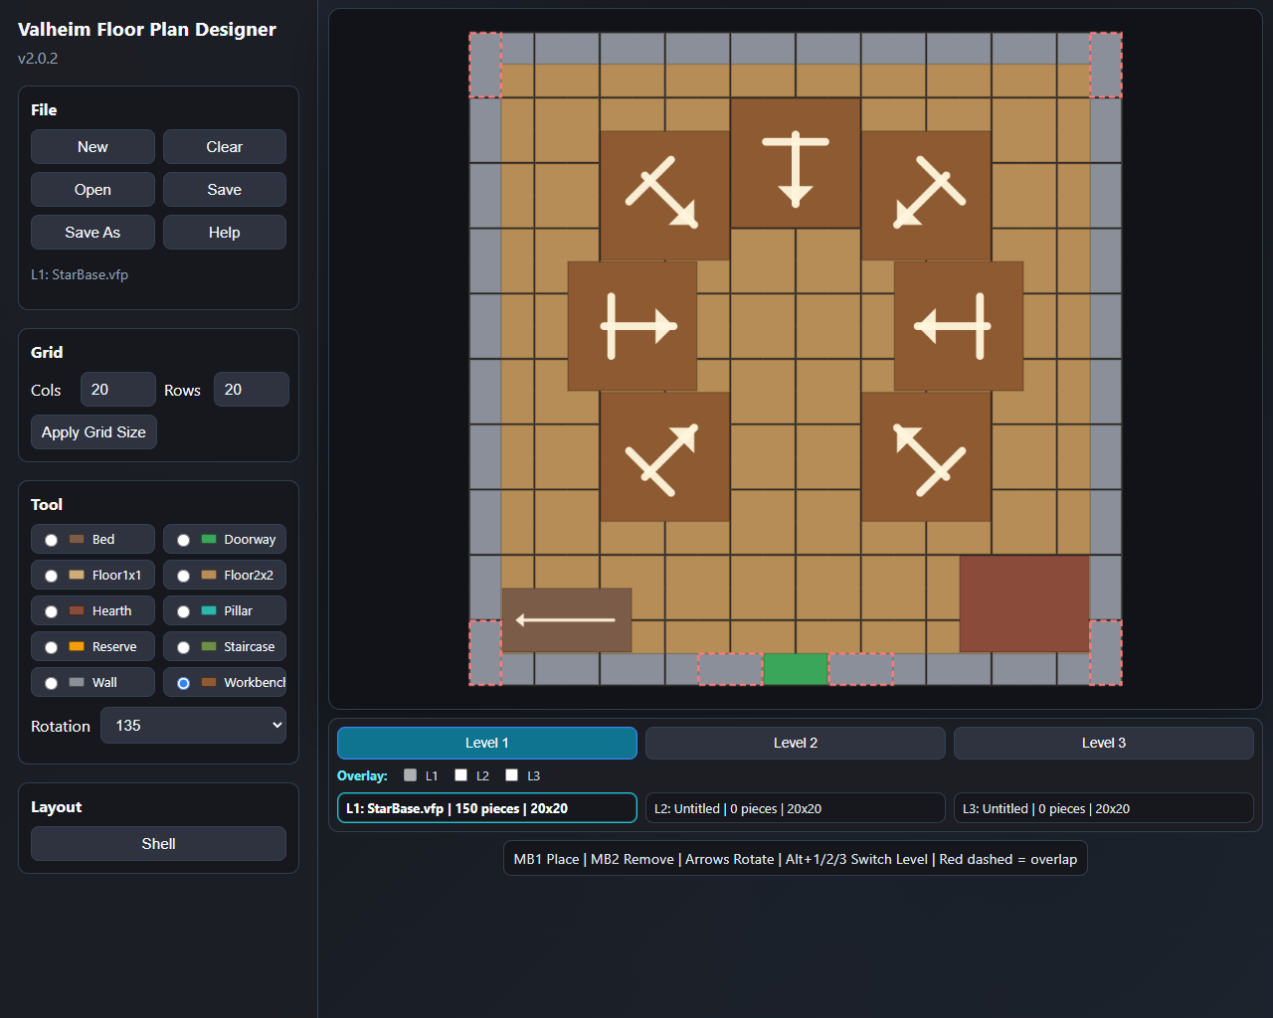The height and width of the screenshot is (1018, 1273).
Task: Click the Floor2x2 swatch icon
Action: pyautogui.click(x=209, y=575)
